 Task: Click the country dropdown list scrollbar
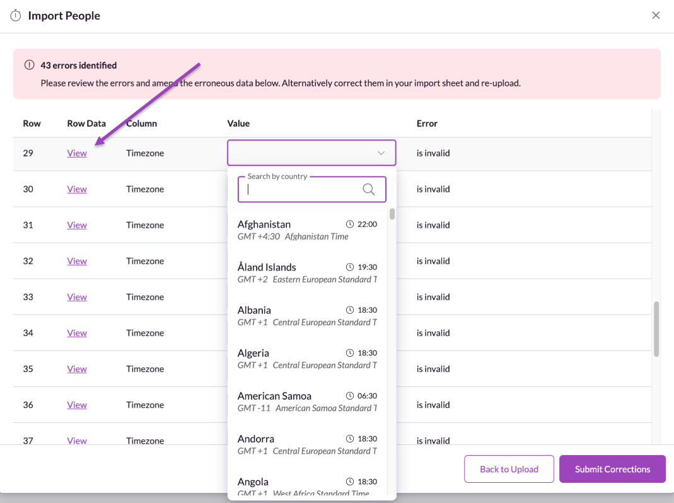(392, 214)
